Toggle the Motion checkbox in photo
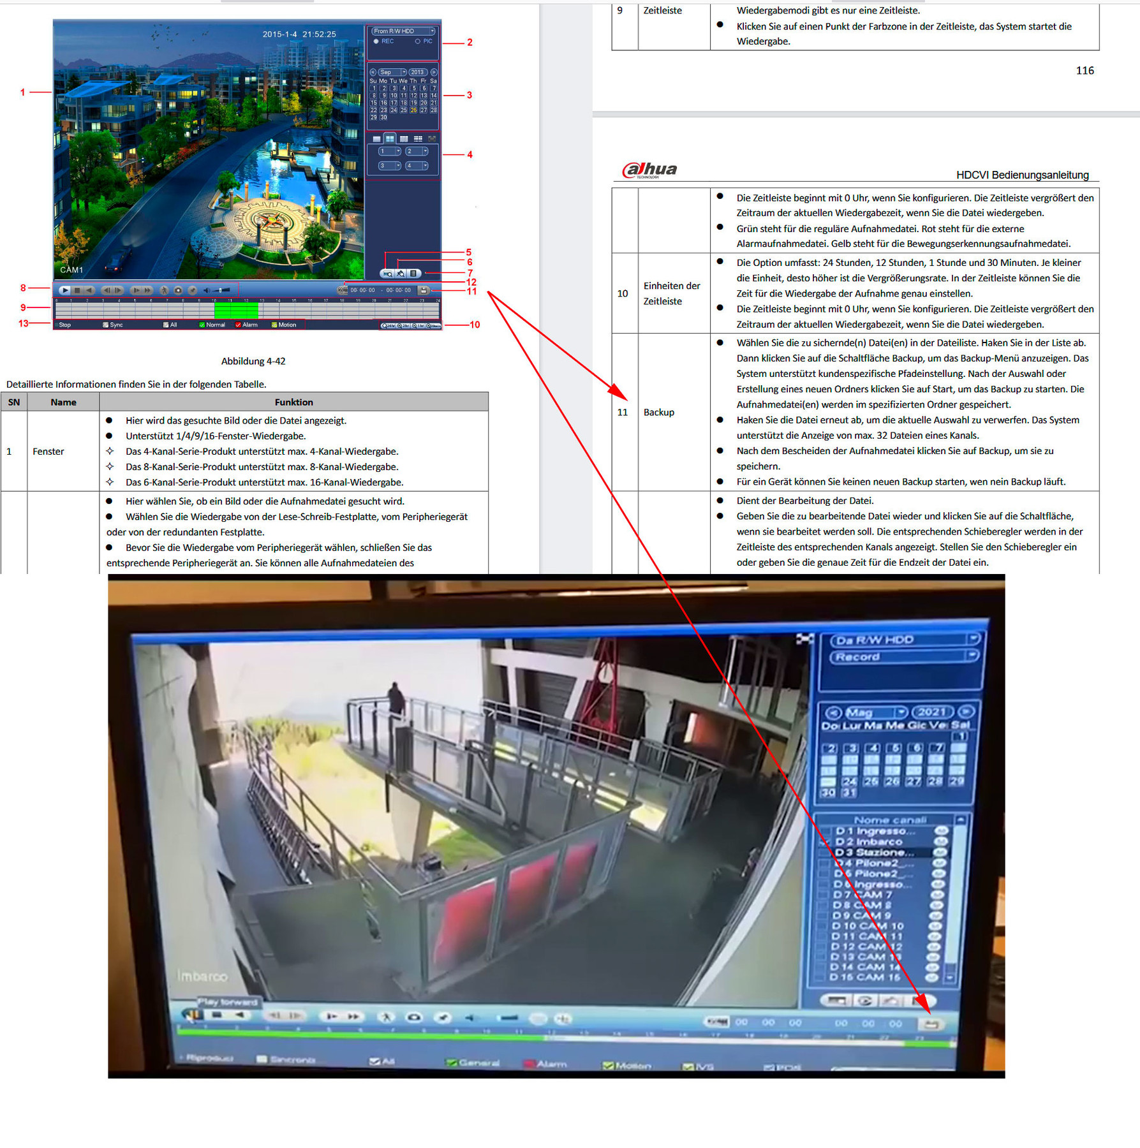The image size is (1140, 1148). pyautogui.click(x=608, y=1065)
